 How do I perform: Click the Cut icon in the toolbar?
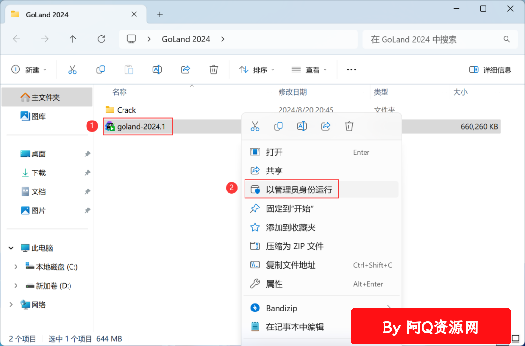click(72, 69)
